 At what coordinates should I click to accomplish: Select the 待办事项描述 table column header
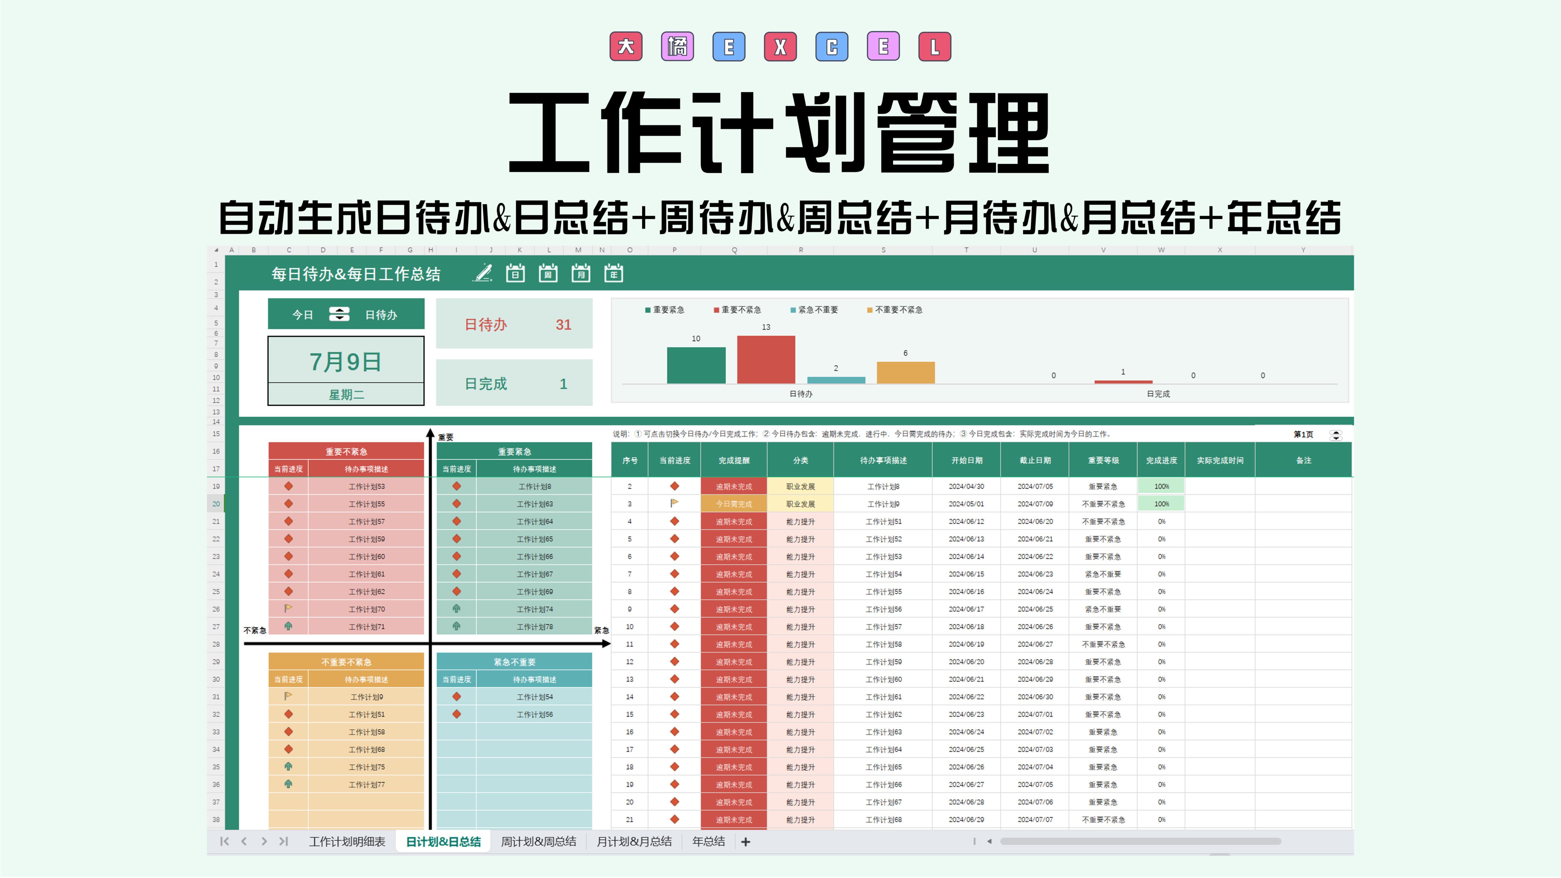(883, 460)
